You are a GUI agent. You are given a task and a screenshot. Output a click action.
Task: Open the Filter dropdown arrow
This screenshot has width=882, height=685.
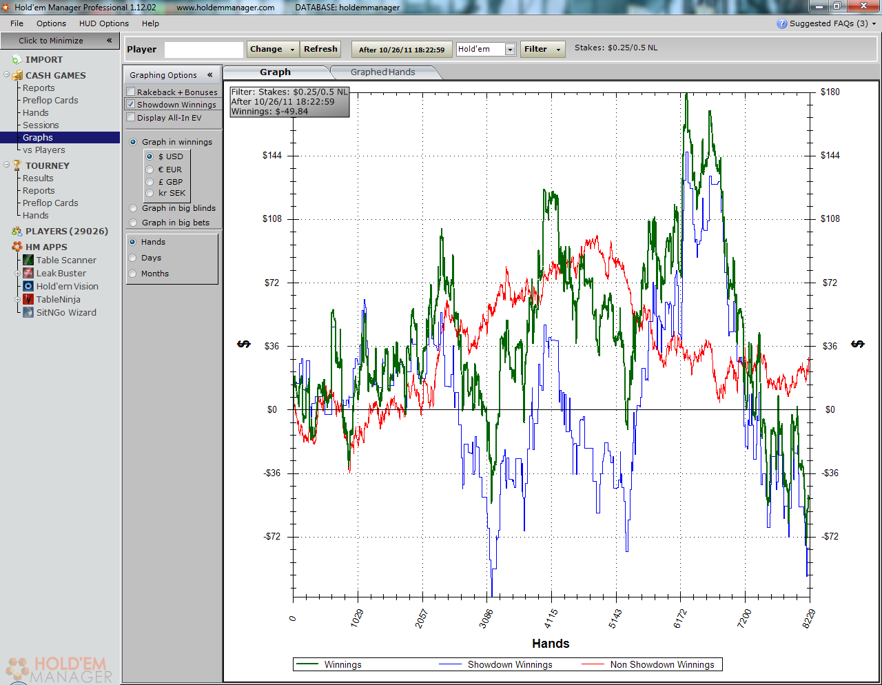(558, 50)
